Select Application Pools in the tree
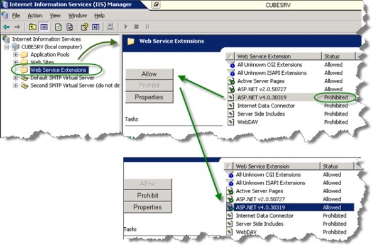Screen dimensions: 377x246 coord(50,55)
